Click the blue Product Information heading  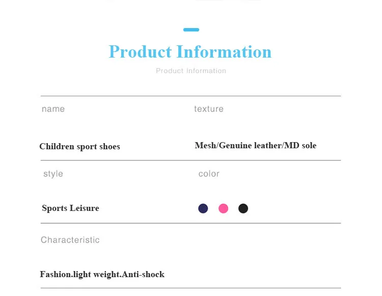tap(190, 51)
